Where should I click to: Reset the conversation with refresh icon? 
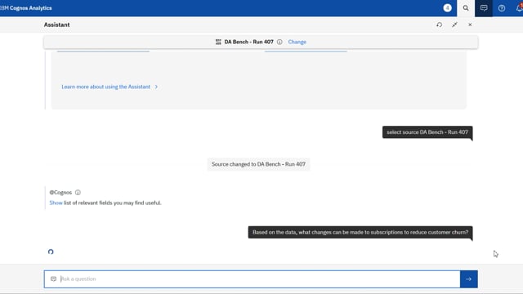[440, 24]
